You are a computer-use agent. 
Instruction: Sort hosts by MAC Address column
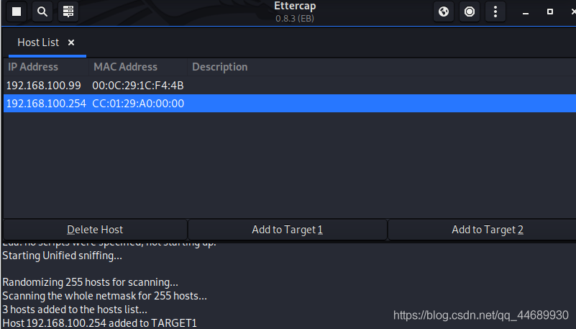pos(125,67)
